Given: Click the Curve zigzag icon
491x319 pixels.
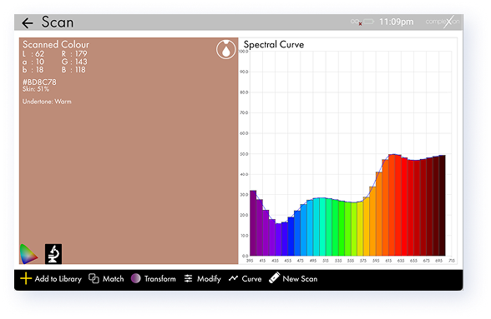Looking at the screenshot, I should point(233,278).
